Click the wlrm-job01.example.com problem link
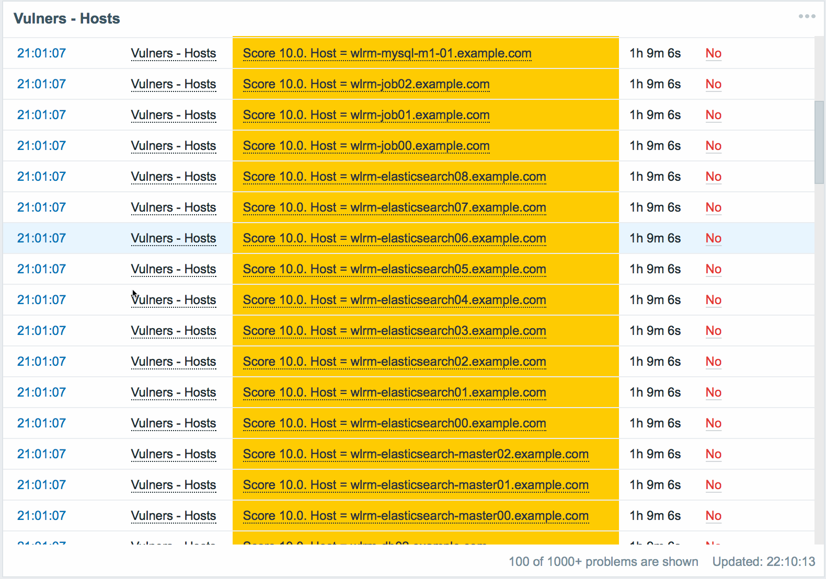The height and width of the screenshot is (579, 826). pos(366,115)
